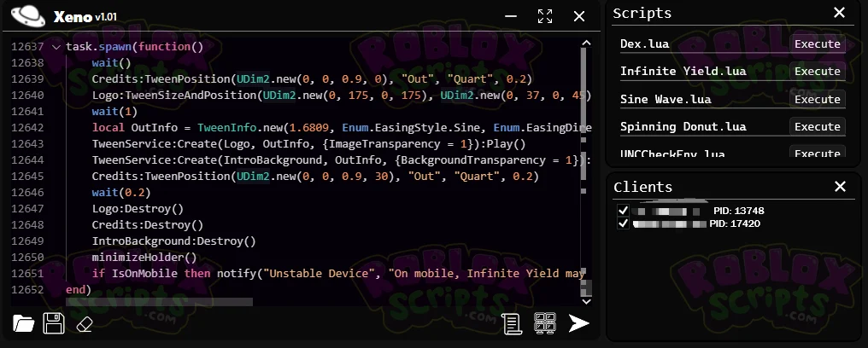Toggle the client checkbox for PID 17420
Image resolution: width=868 pixels, height=348 pixels.
(624, 223)
